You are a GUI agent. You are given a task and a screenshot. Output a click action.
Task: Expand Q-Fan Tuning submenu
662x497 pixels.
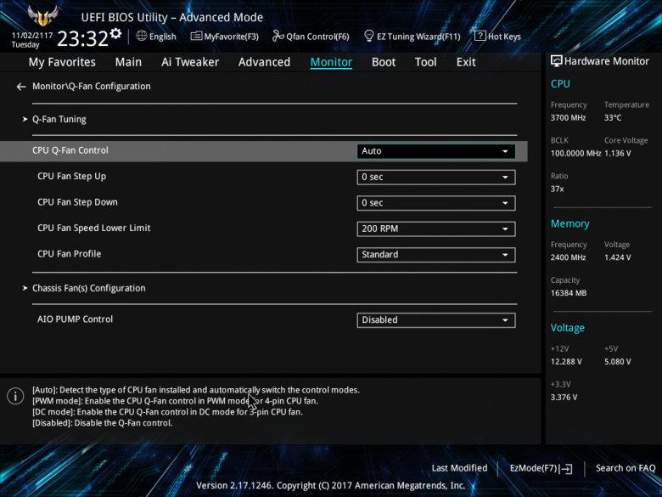pyautogui.click(x=59, y=120)
